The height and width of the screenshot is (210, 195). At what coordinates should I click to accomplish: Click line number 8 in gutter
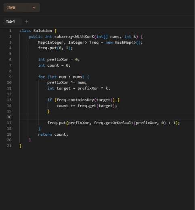coord(10,71)
